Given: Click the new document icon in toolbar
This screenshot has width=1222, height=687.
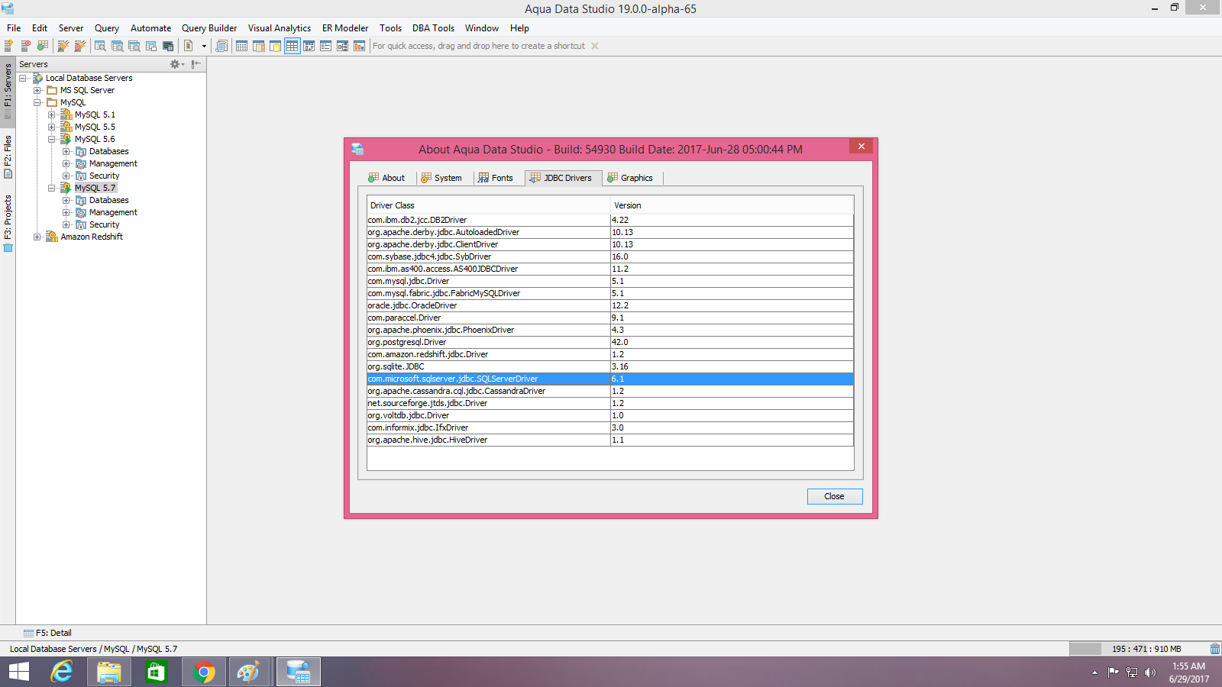Looking at the screenshot, I should [x=188, y=46].
